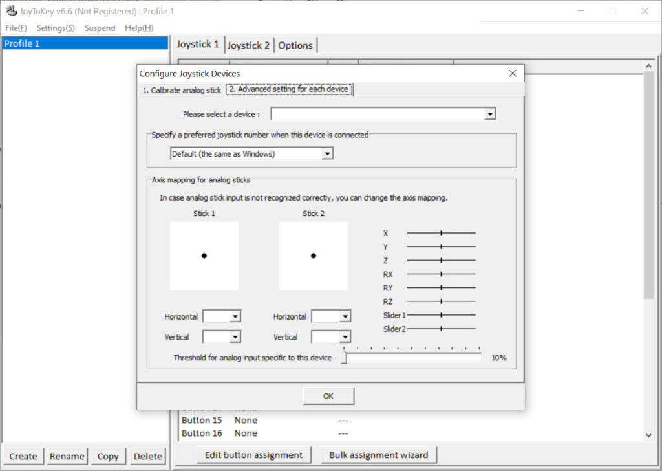Viewport: 662px width, 471px height.
Task: Click the Slider2 axis indicator bar
Action: (441, 328)
